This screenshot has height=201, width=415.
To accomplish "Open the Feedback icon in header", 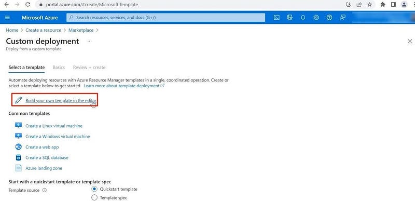I will (342, 18).
